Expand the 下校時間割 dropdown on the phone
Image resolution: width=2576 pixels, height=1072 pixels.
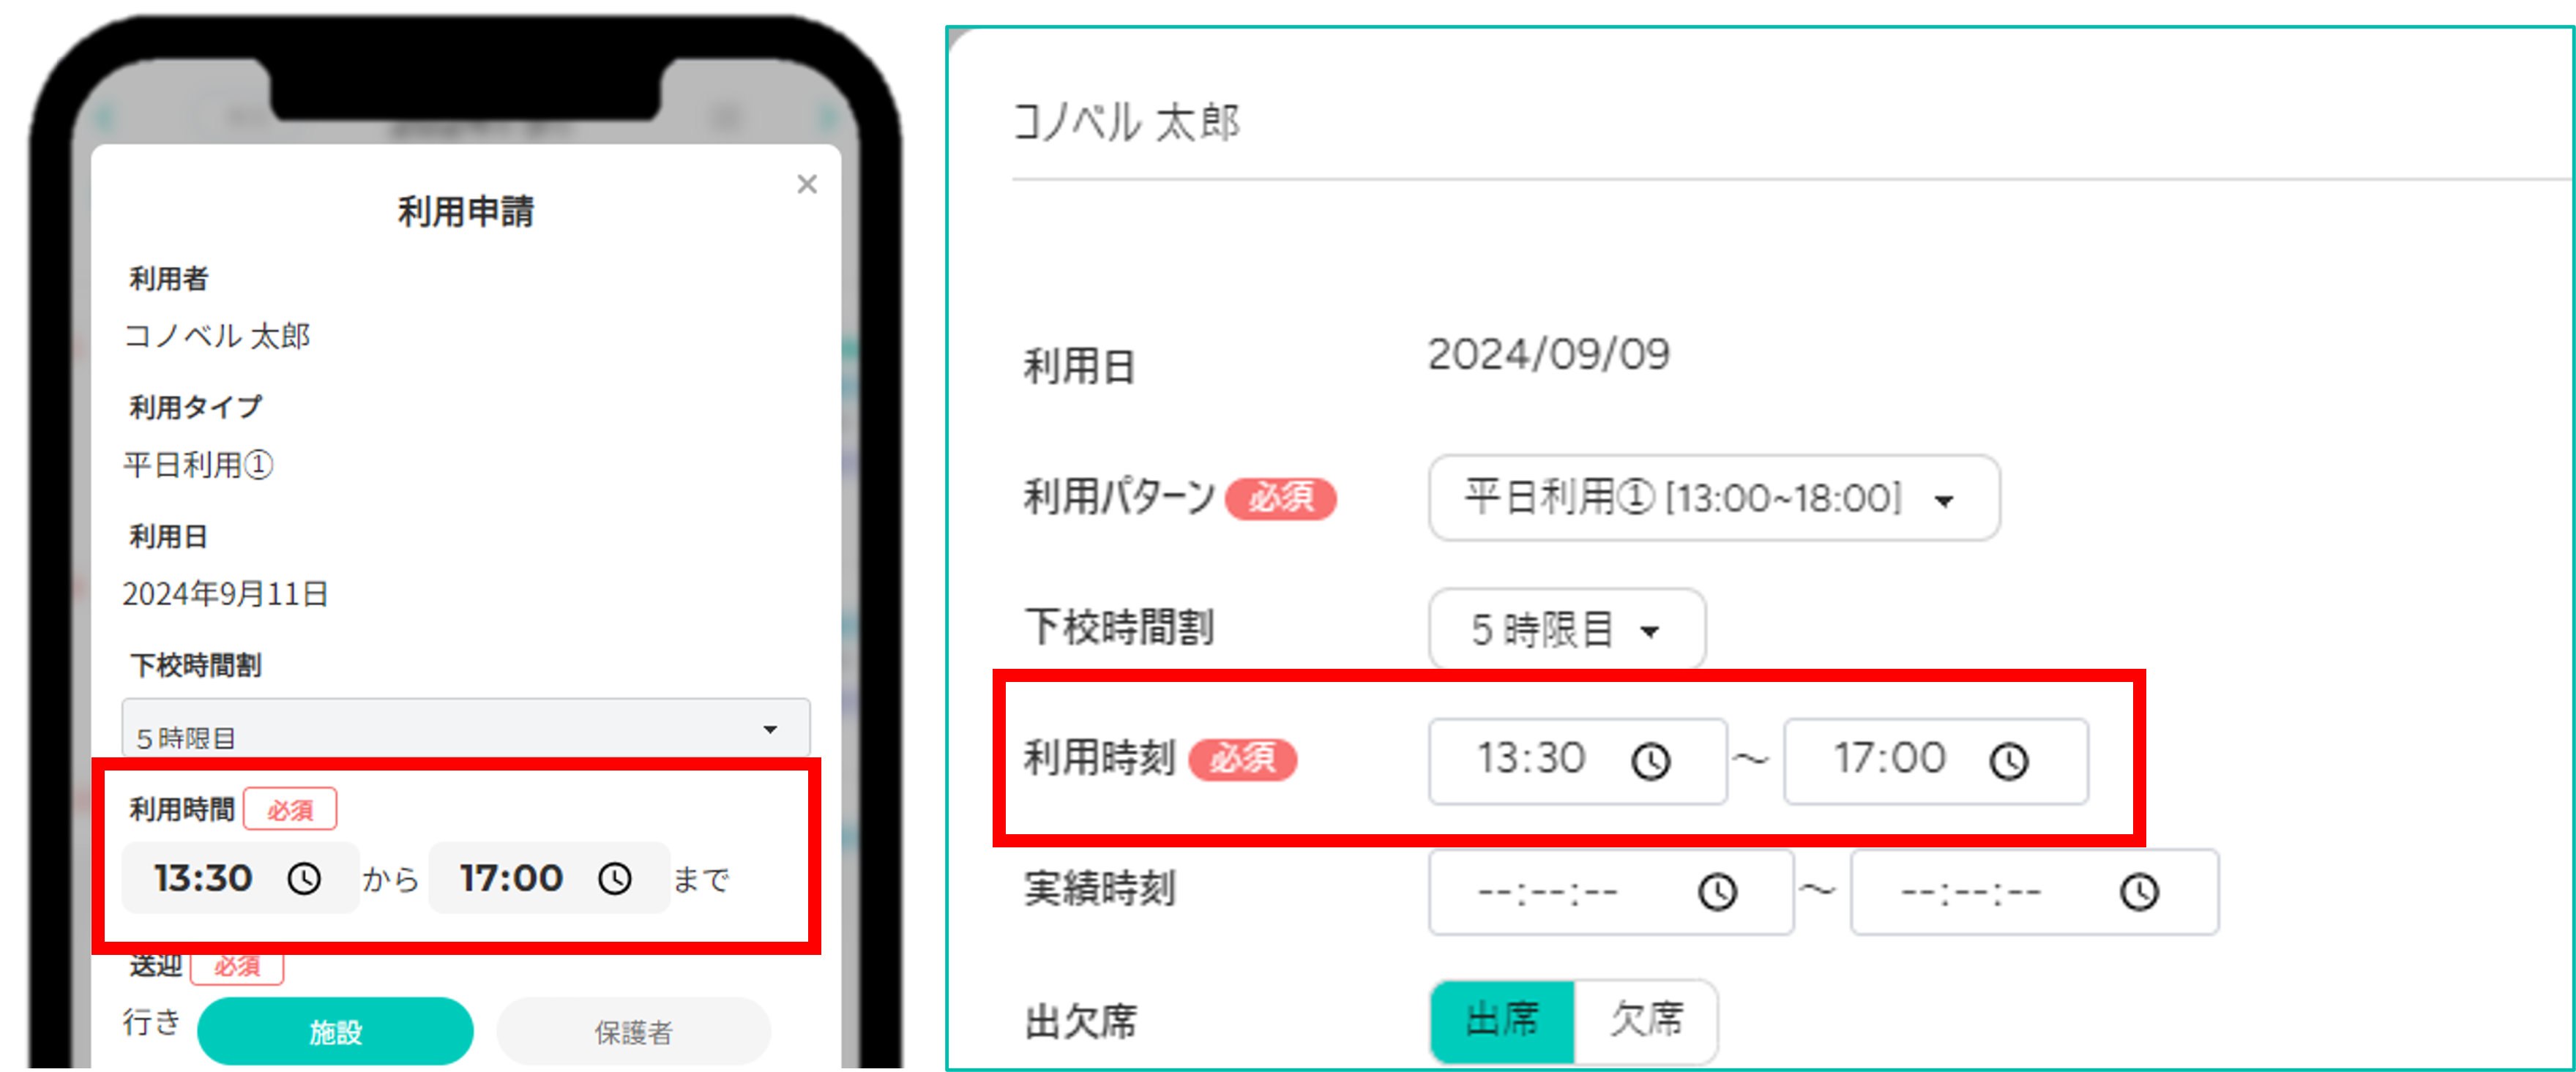[466, 728]
